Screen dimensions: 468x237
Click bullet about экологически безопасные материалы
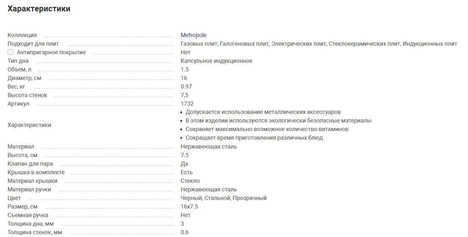(278, 121)
